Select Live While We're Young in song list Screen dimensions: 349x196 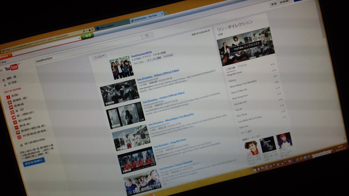pos(250,119)
